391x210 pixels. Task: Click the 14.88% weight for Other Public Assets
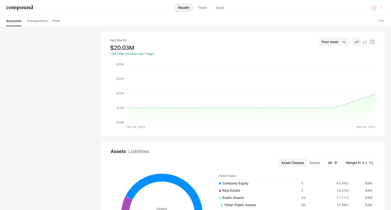pos(342,205)
